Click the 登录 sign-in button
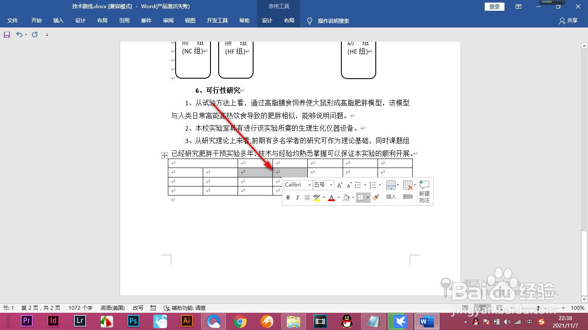The width and height of the screenshot is (588, 330). pos(495,6)
